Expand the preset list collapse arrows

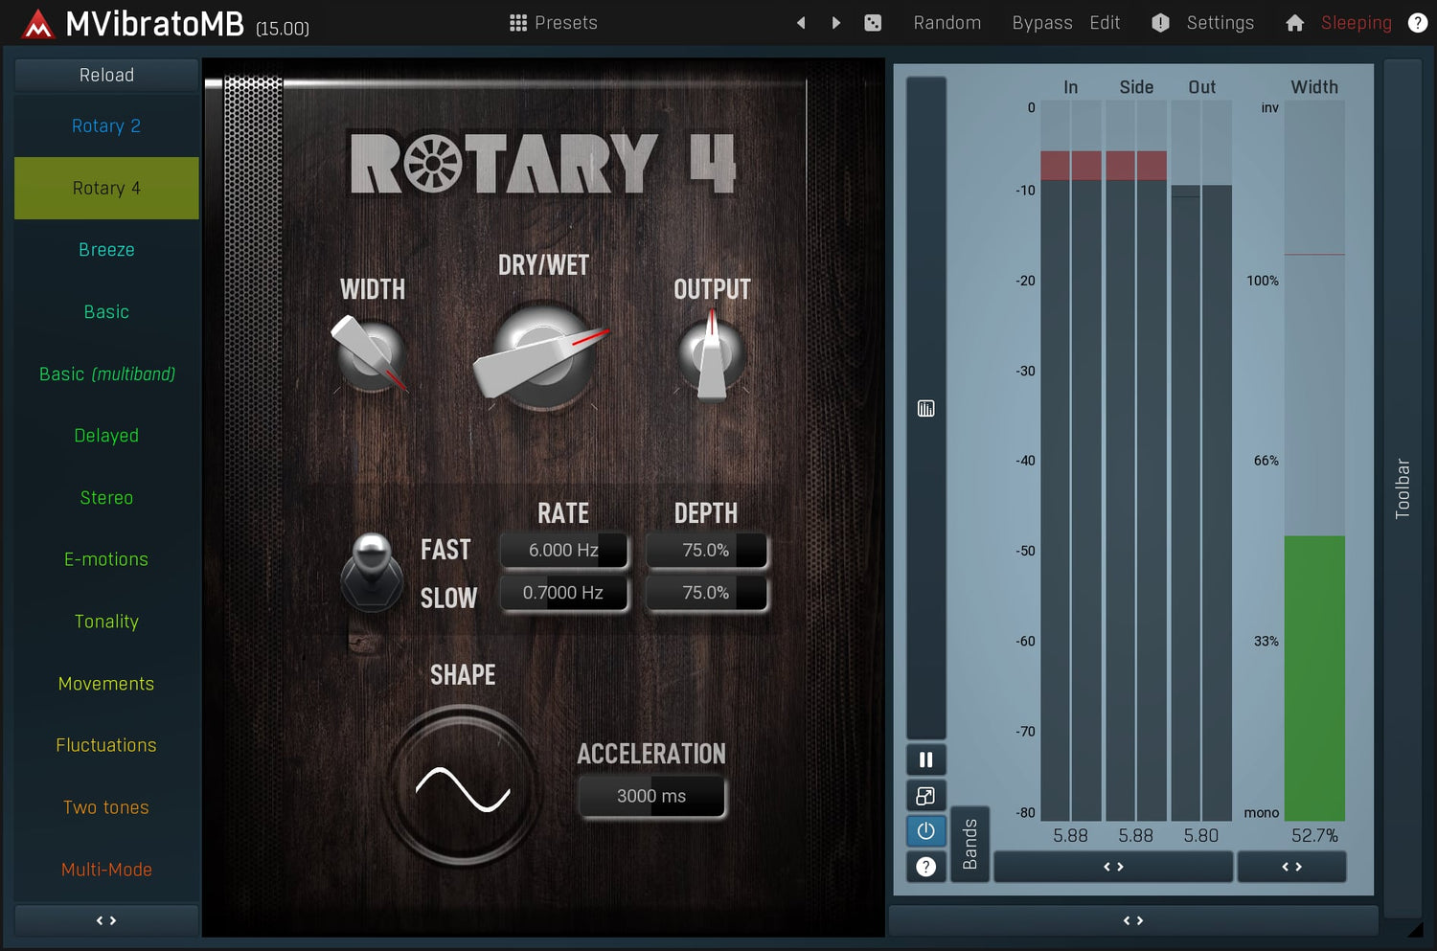coord(106,920)
